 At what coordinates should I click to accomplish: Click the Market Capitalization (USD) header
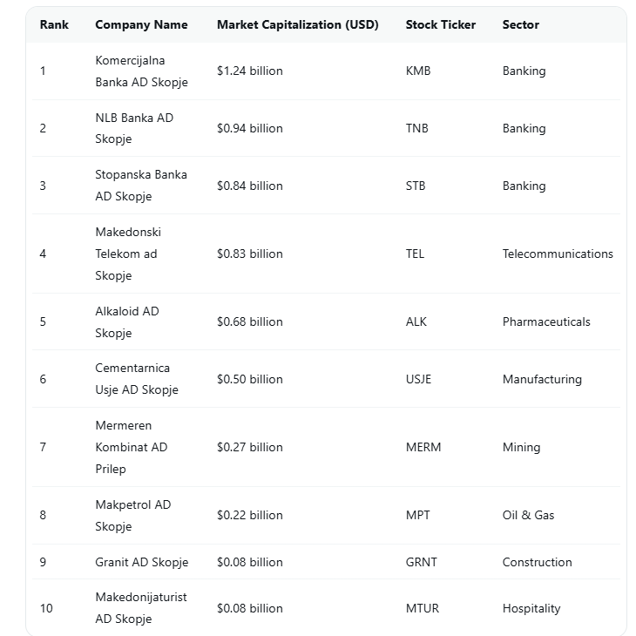coord(297,24)
